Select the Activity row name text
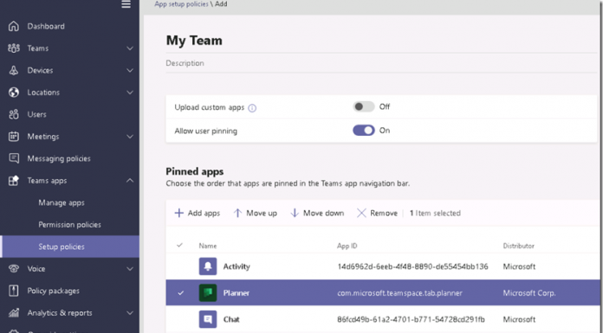The image size is (603, 333). 237,266
